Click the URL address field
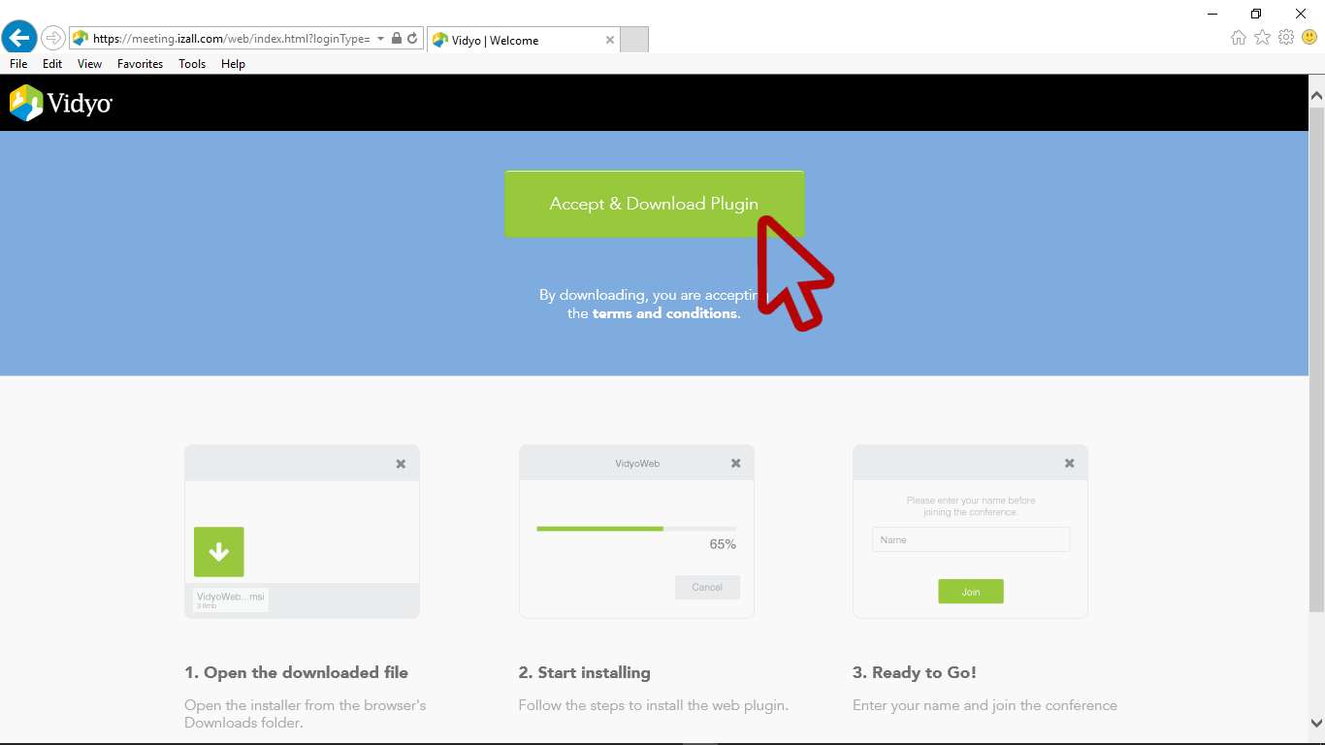Viewport: 1325px width, 745px height. 231,39
